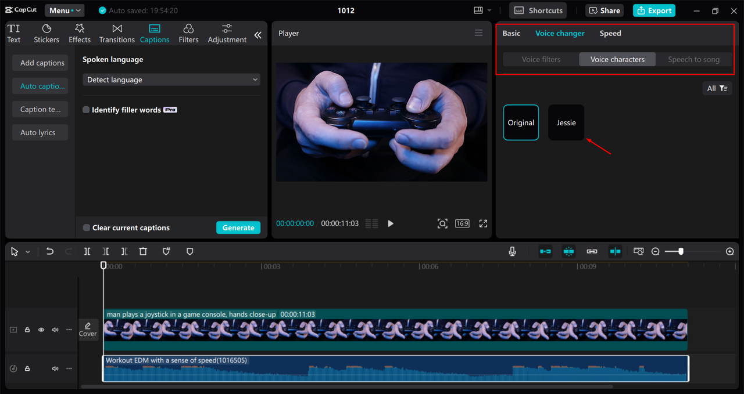The image size is (744, 394).
Task: Open the Shortcuts button
Action: tap(538, 10)
